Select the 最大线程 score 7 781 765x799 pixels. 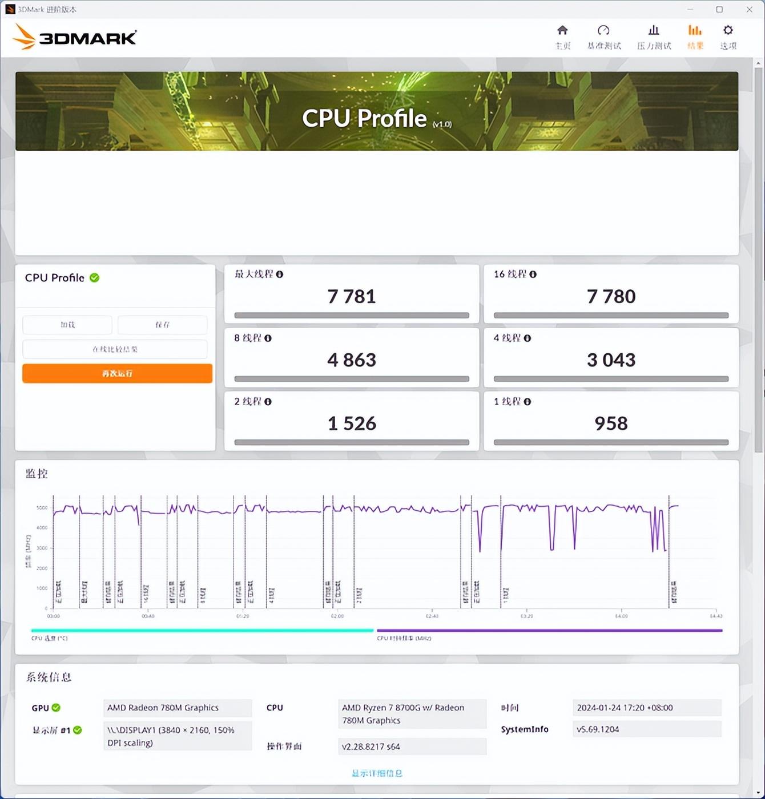[x=352, y=296]
